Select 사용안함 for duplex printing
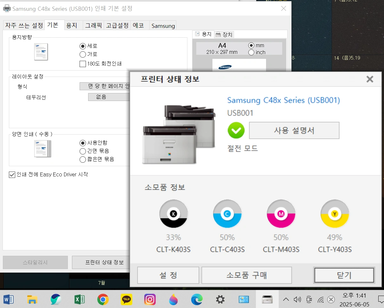This screenshot has height=308, width=384. (x=83, y=143)
